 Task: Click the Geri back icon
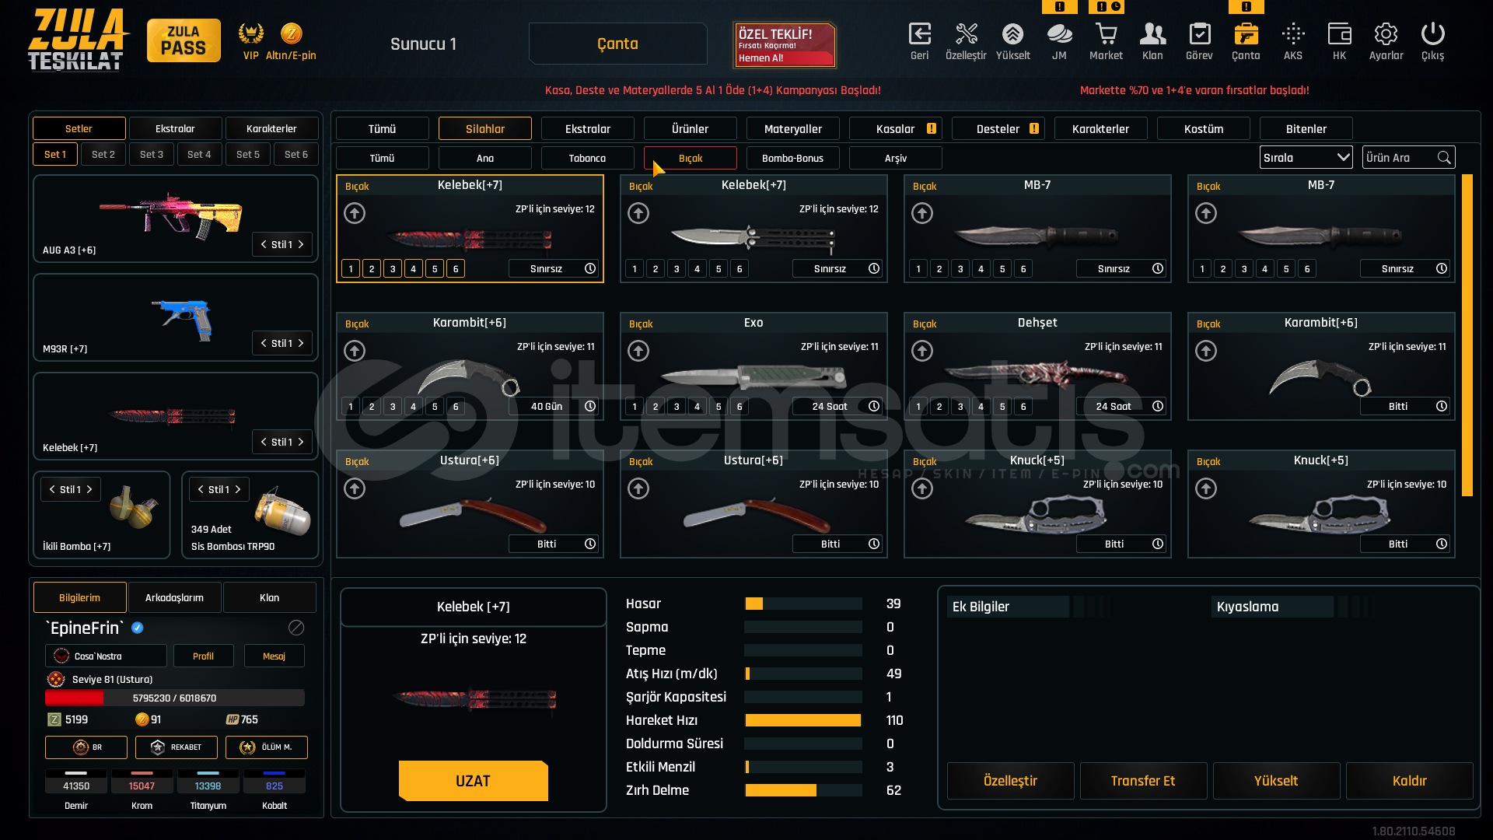coord(919,35)
